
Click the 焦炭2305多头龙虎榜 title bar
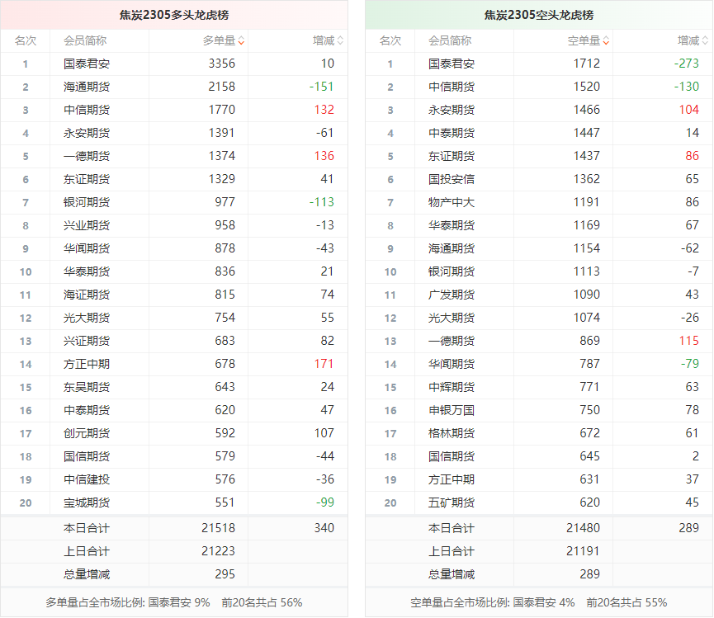pos(173,15)
